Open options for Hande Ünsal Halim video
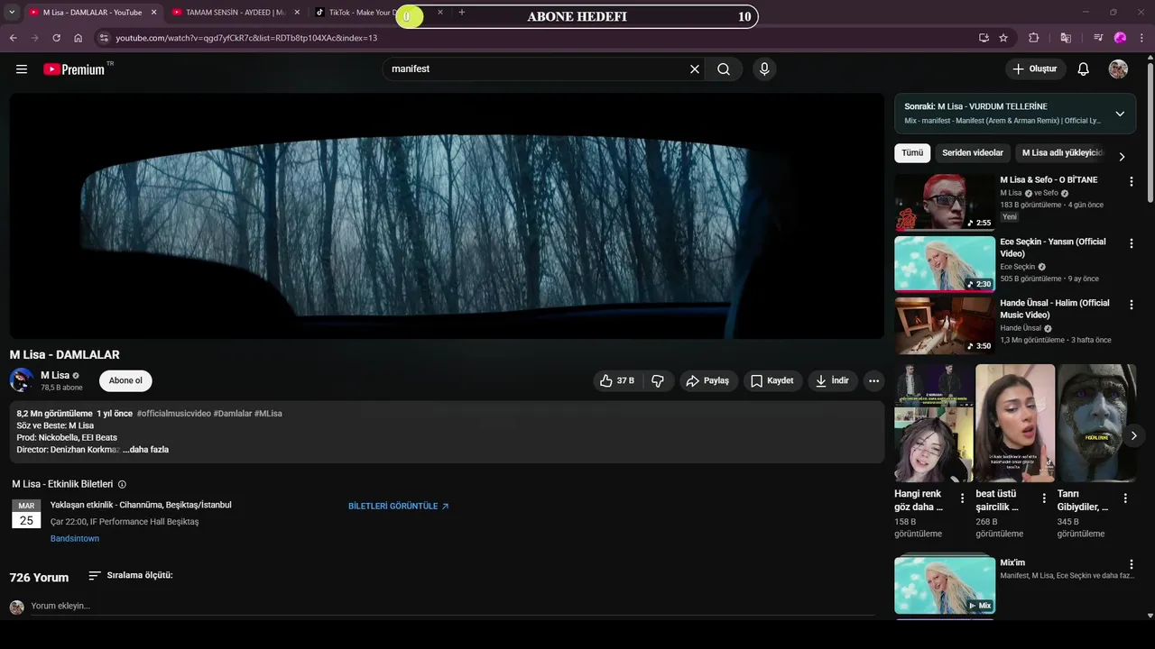This screenshot has height=649, width=1155. (1132, 305)
